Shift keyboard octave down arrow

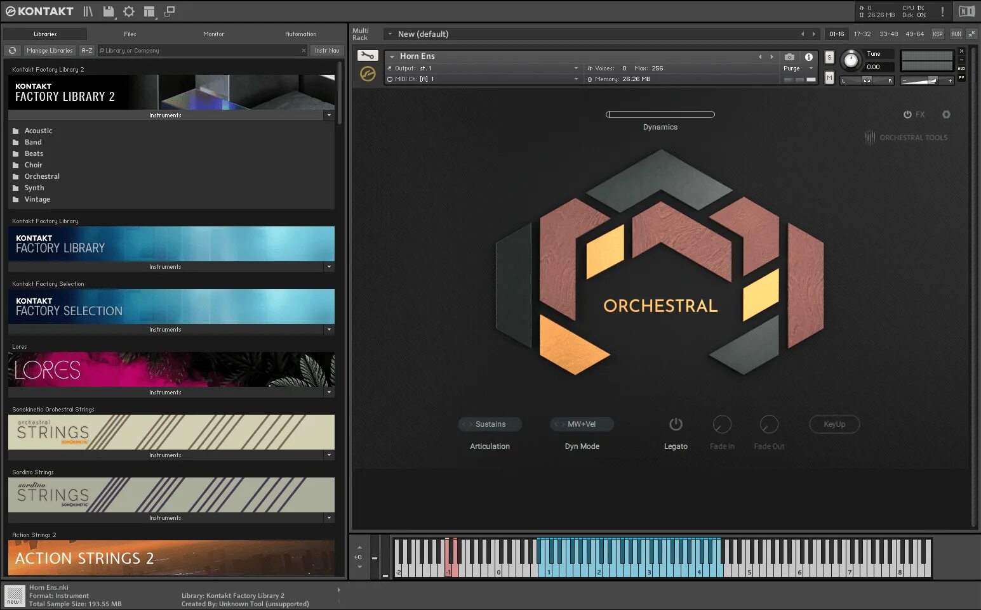pos(359,567)
